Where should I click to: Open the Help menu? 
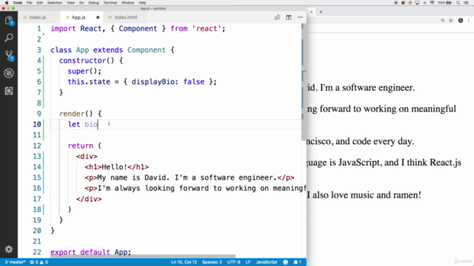tap(142, 3)
